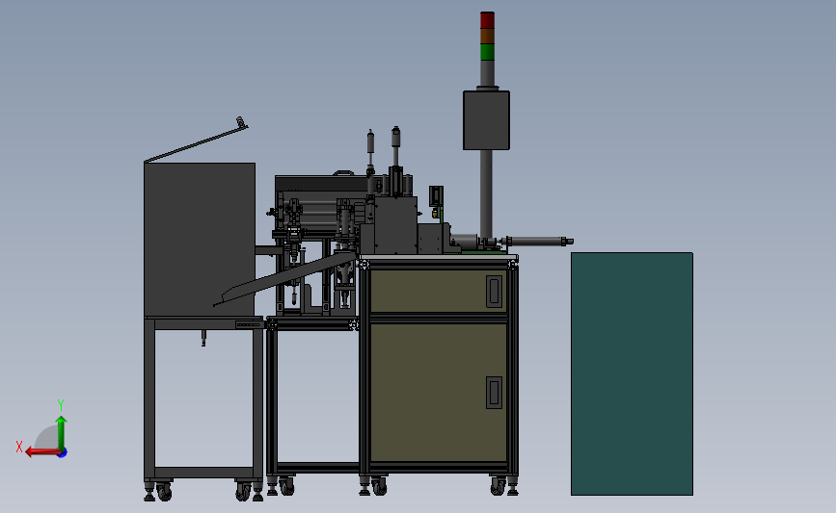Click the X axis label text

click(19, 447)
